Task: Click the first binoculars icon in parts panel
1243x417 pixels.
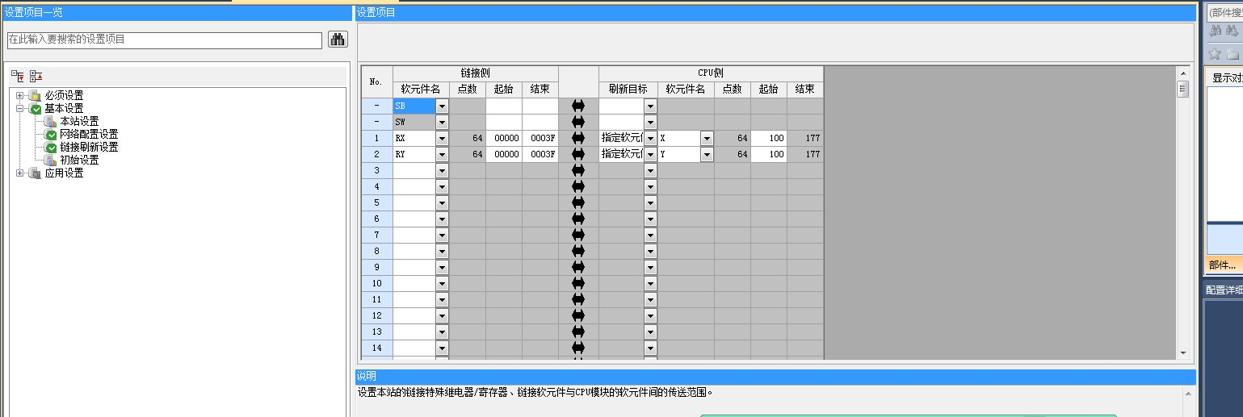Action: coord(1215,31)
